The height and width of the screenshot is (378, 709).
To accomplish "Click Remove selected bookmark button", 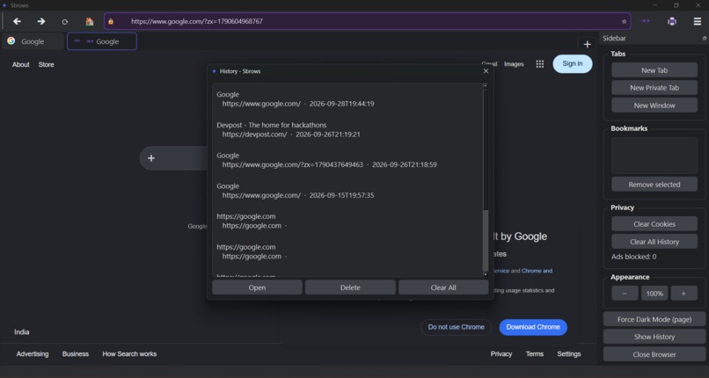I will [654, 185].
